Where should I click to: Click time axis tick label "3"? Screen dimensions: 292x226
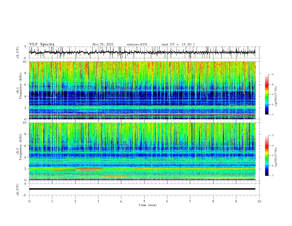pos(98,201)
